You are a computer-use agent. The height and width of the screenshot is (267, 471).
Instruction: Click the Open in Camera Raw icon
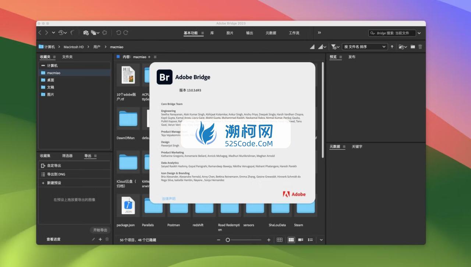point(105,33)
